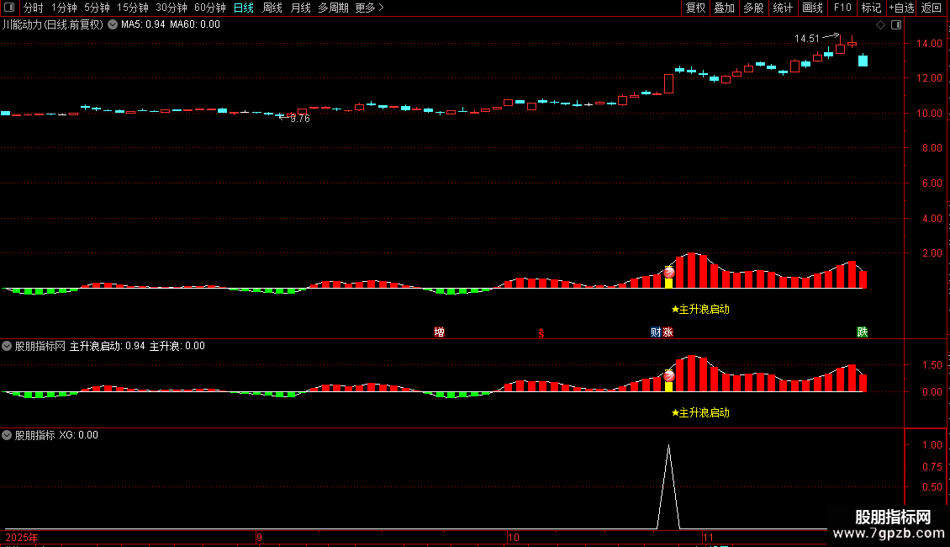Click the XG signal spike peak

coord(669,446)
